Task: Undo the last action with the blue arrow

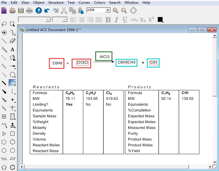Action: pos(47,10)
